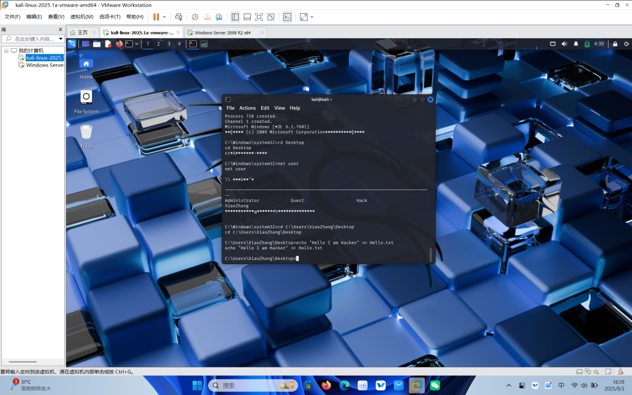Click the Kali dragon applications menu icon
Image resolution: width=632 pixels, height=395 pixels.
point(72,44)
